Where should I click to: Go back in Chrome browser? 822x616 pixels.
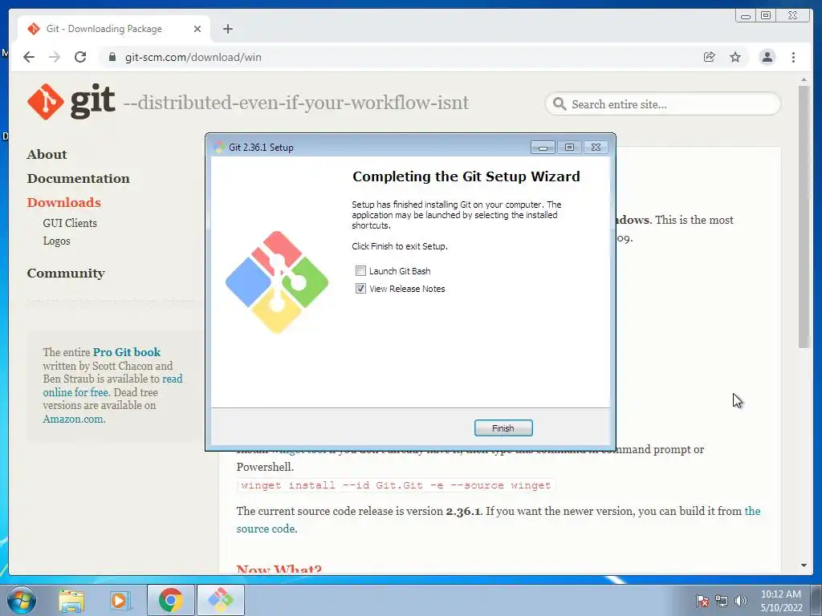pyautogui.click(x=29, y=57)
